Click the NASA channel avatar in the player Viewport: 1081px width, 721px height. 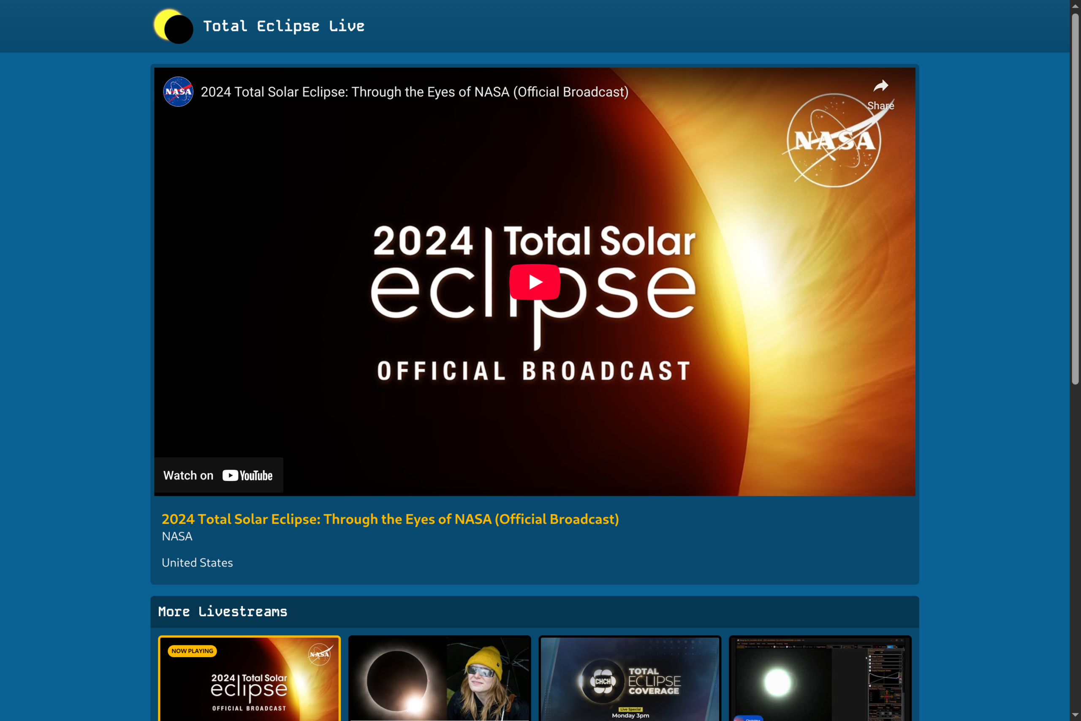[178, 92]
